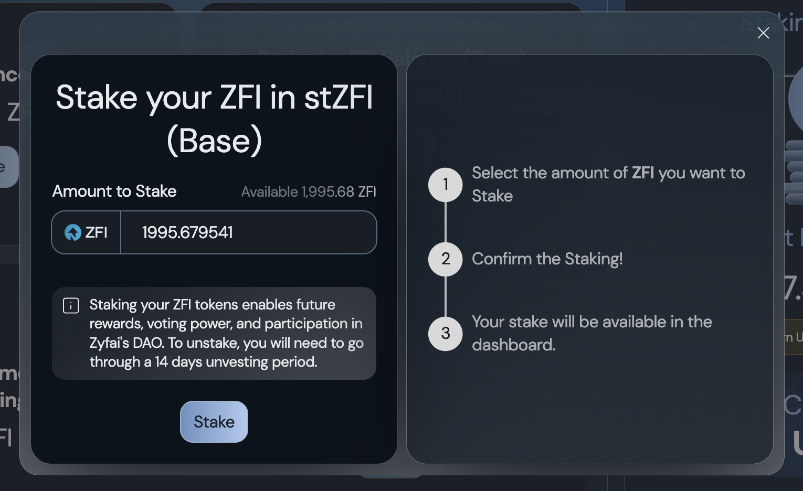The image size is (803, 491).
Task: Click the info icon in the staking notice
Action: click(x=71, y=305)
